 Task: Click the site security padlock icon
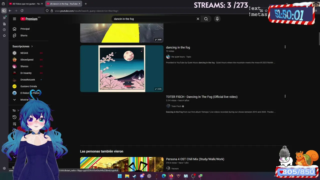click(x=52, y=11)
